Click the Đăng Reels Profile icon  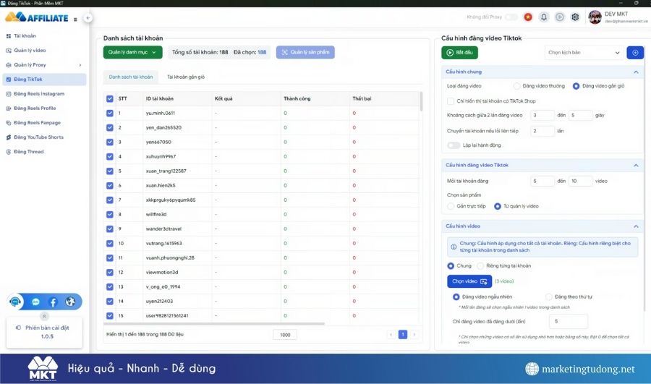coord(8,108)
